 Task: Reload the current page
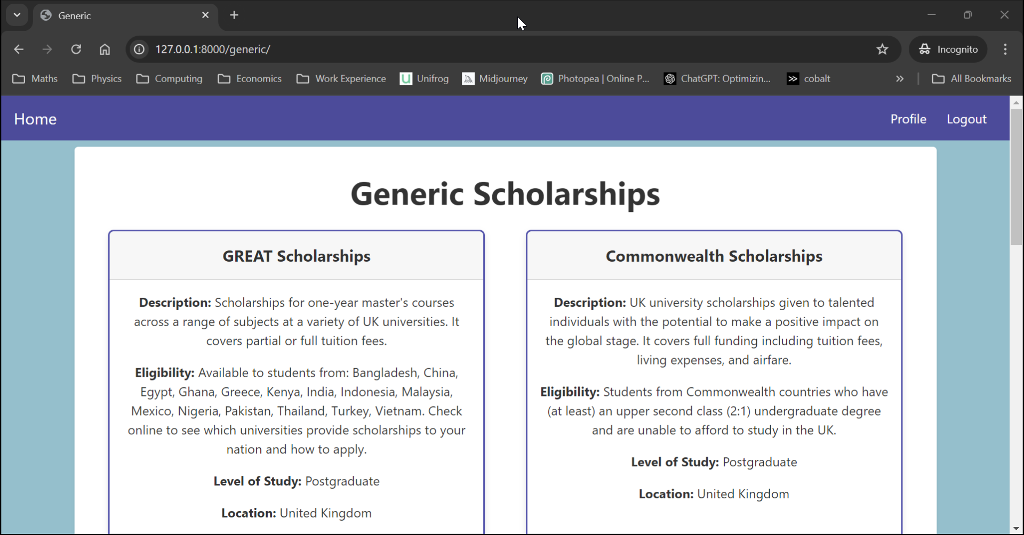coord(76,50)
